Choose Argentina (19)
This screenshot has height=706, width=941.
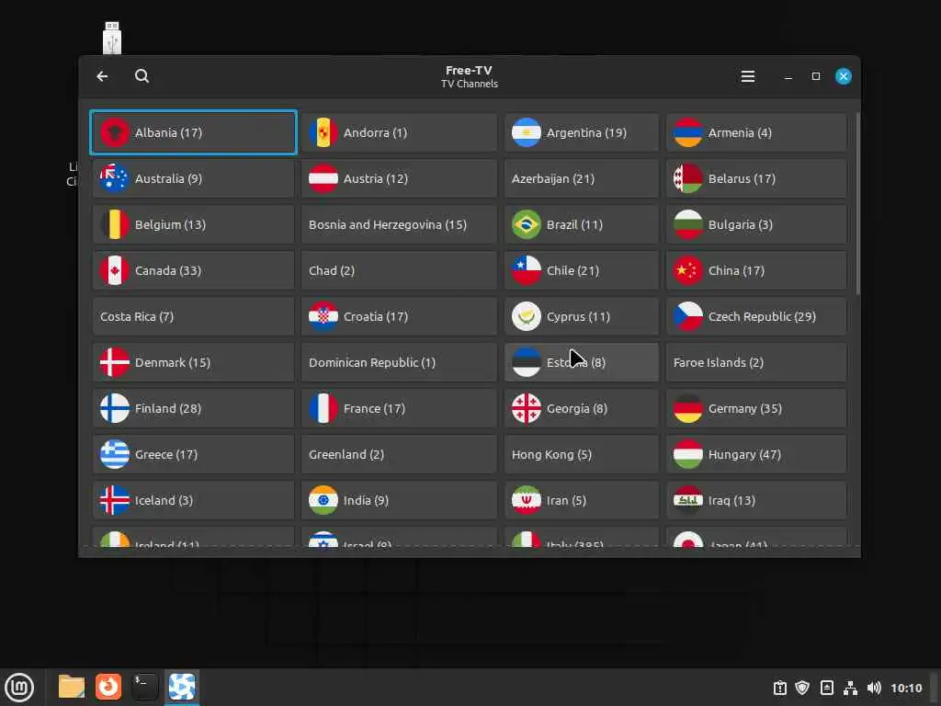581,132
